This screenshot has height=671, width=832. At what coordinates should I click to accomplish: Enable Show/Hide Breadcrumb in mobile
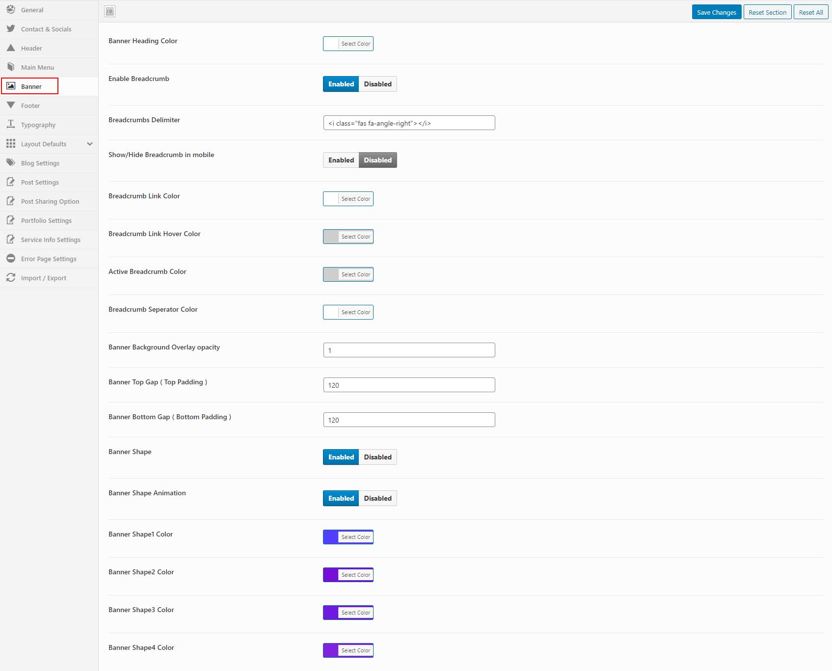(341, 160)
